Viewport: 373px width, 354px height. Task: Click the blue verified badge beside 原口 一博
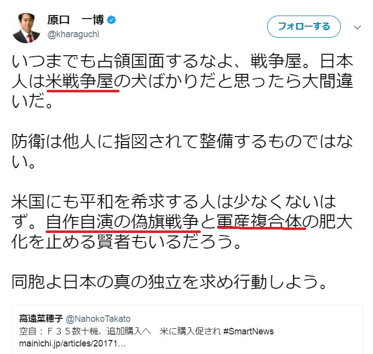pyautogui.click(x=111, y=20)
